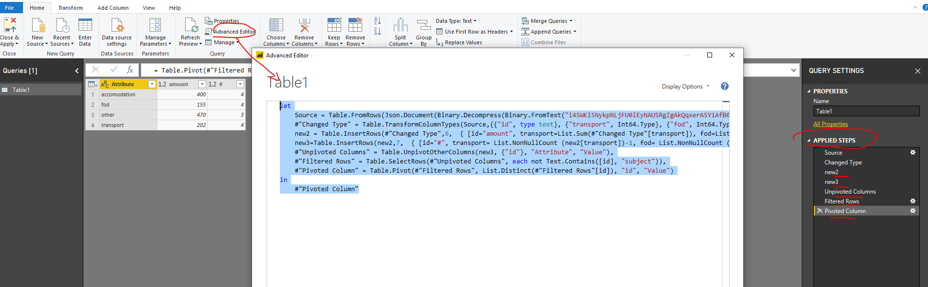Click Use First Row as Headers
Image resolution: width=928 pixels, height=287 pixels.
(x=474, y=32)
